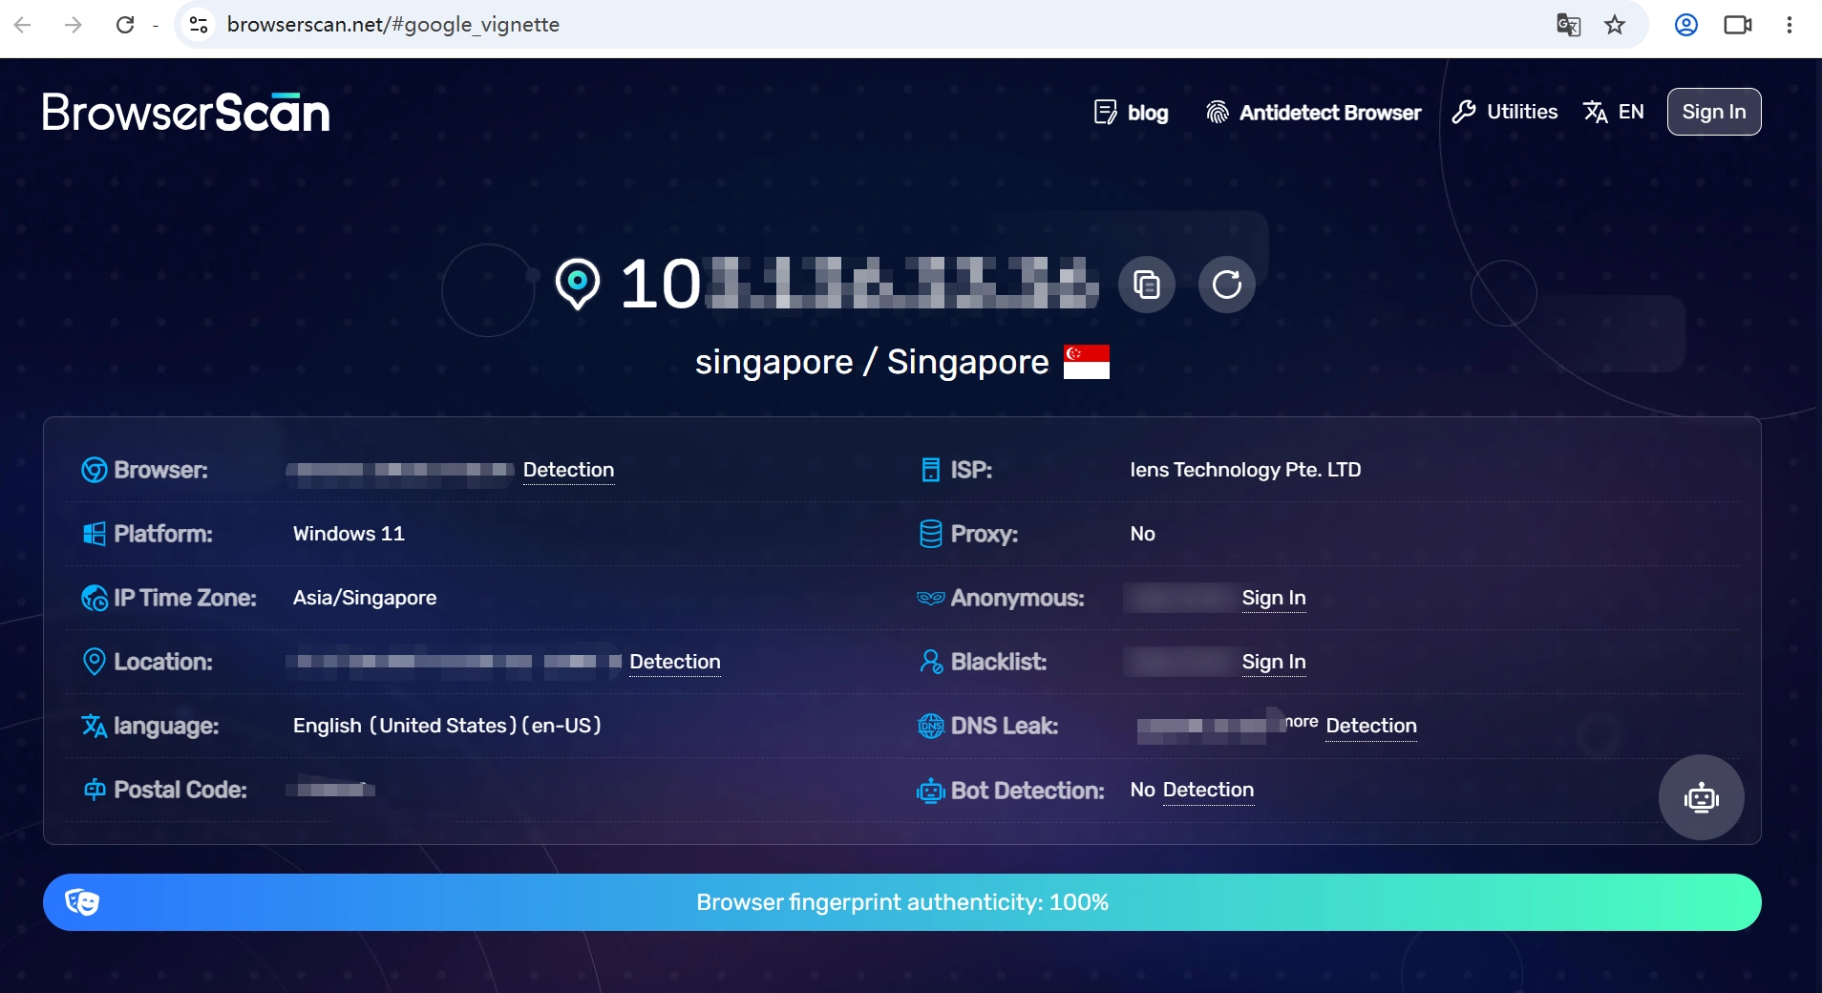
Task: Click the mask icon on authenticity bar
Action: (82, 902)
